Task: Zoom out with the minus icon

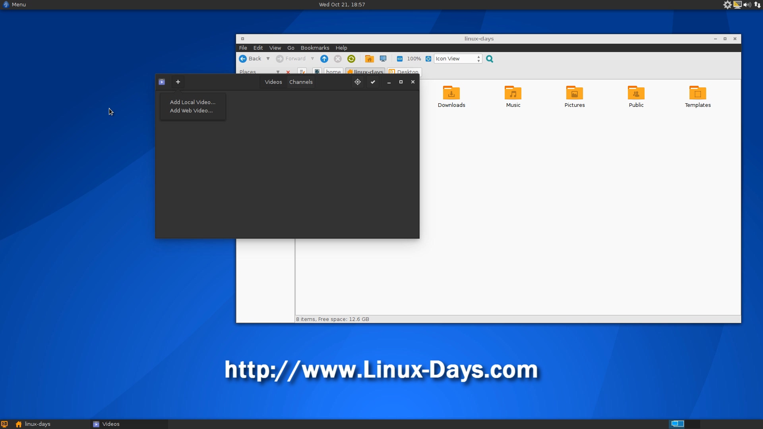Action: 400,59
